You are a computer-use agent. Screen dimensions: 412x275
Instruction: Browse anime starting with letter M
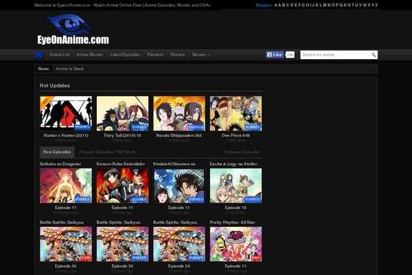[325, 5]
